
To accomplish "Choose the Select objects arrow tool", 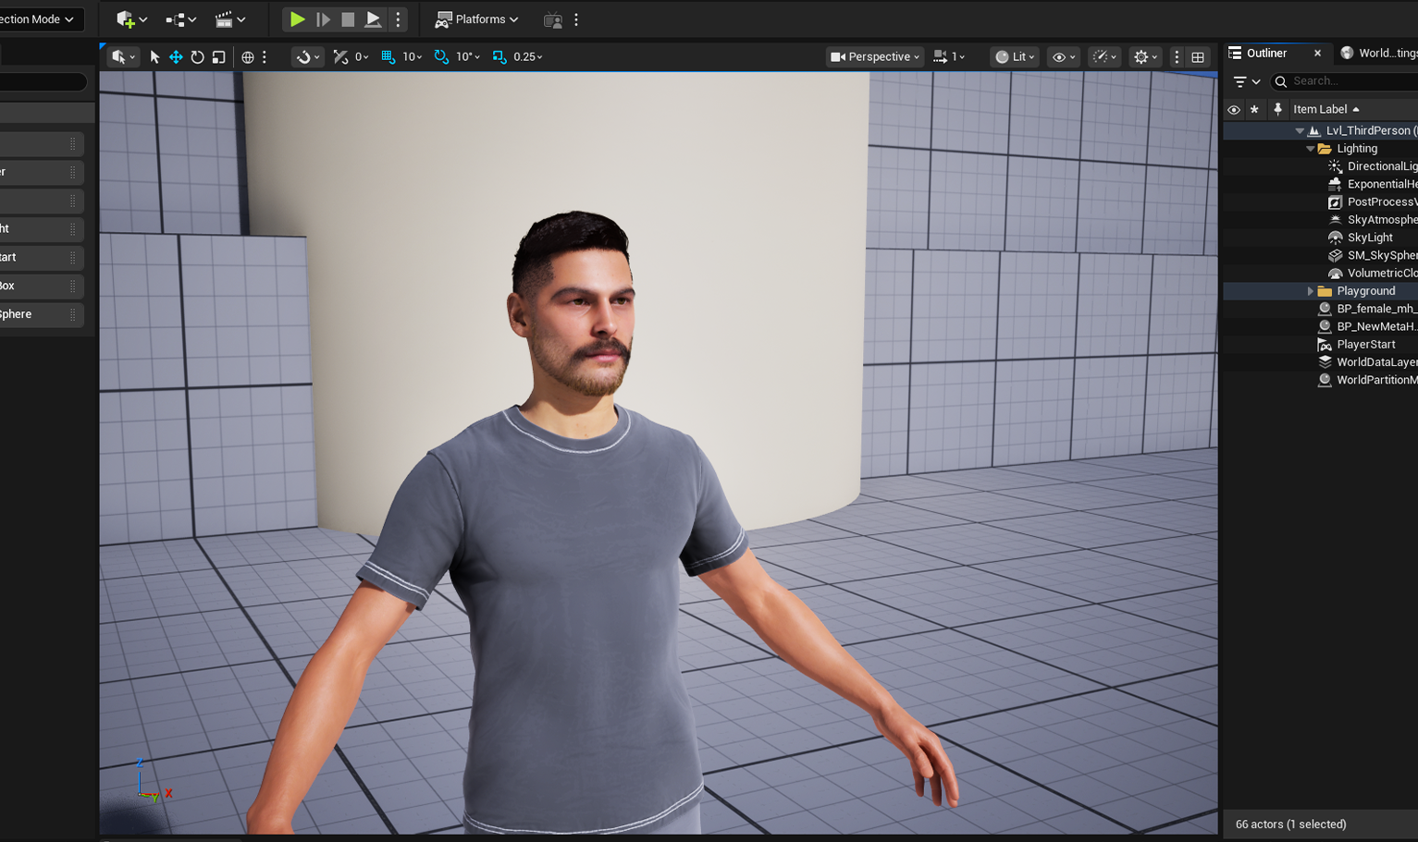I will pyautogui.click(x=154, y=56).
